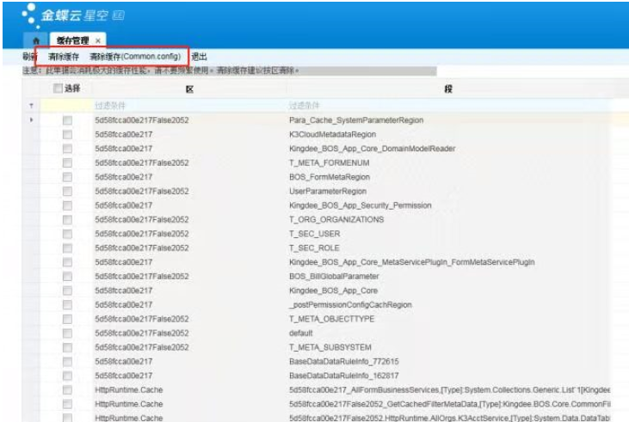Click the filter field under 区 column

(189, 106)
